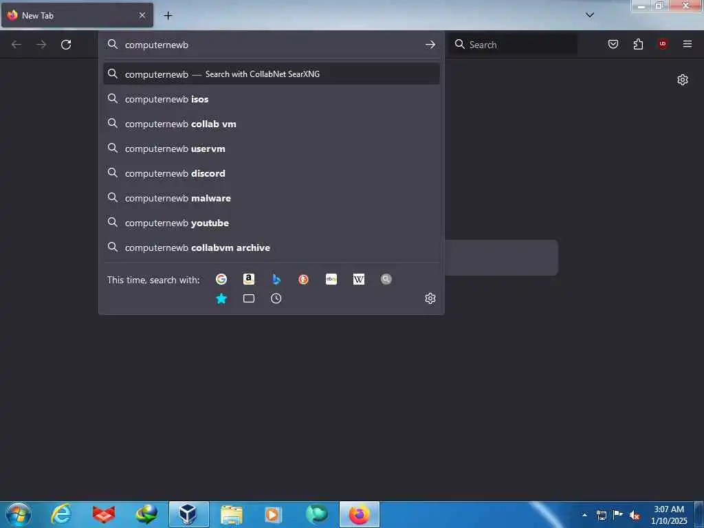Open VirtualBox from the taskbar

[188, 514]
